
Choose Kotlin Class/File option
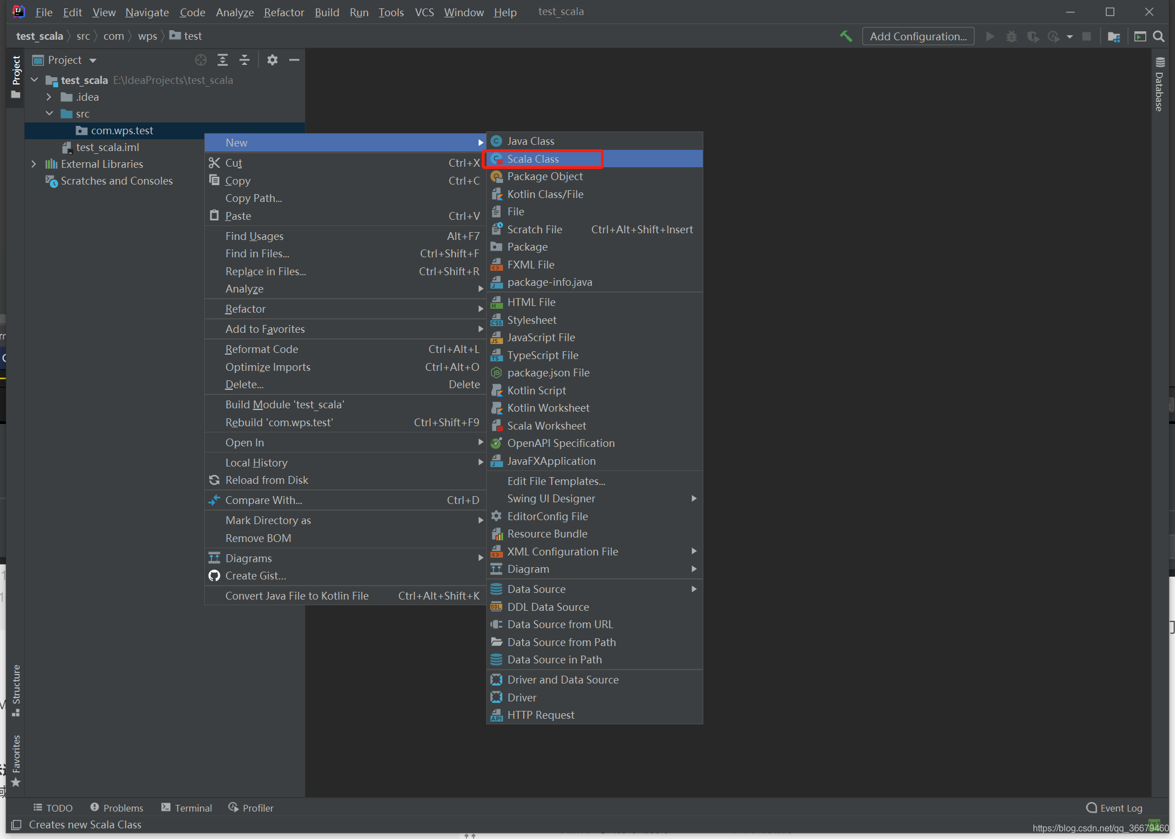[595, 194]
